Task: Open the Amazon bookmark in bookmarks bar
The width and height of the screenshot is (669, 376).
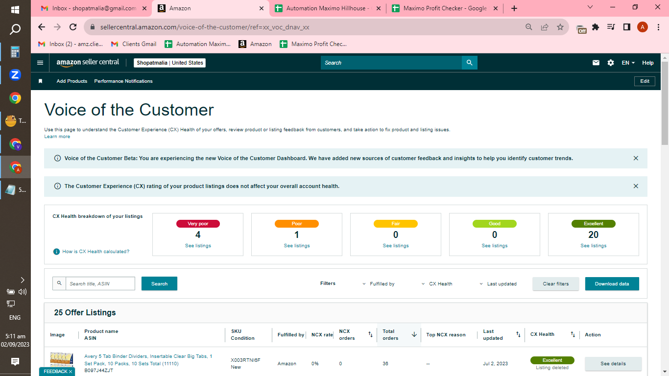Action: 255,44
